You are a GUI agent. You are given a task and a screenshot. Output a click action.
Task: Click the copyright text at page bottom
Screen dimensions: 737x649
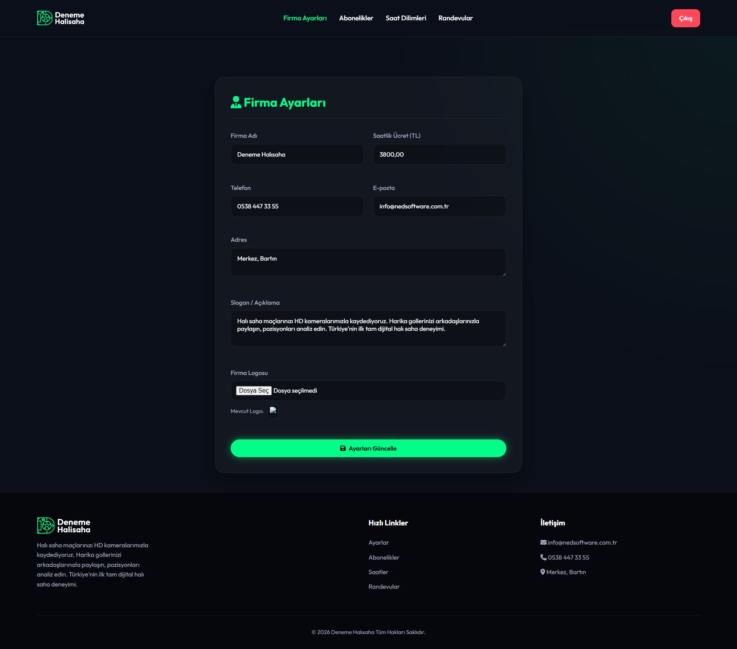pos(368,632)
